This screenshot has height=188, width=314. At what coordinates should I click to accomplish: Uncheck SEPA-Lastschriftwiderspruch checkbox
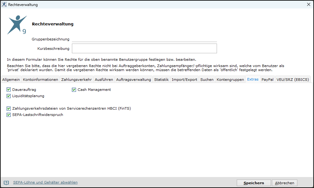click(8, 115)
